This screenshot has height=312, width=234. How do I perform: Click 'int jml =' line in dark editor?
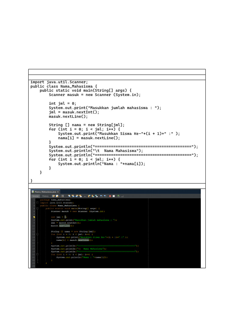[x=59, y=217]
